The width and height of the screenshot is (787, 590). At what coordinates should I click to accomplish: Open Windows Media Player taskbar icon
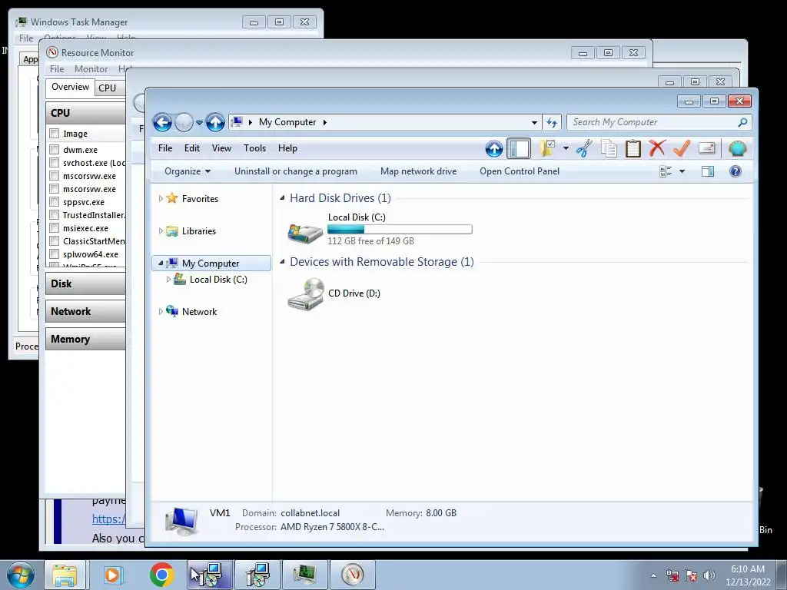(113, 575)
